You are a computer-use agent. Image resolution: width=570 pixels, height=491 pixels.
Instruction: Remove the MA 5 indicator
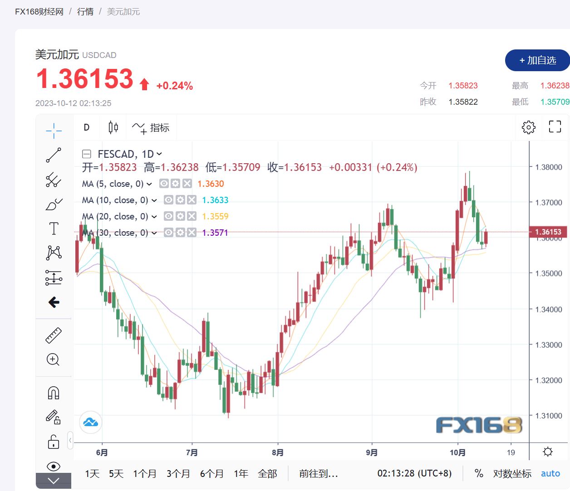point(187,184)
